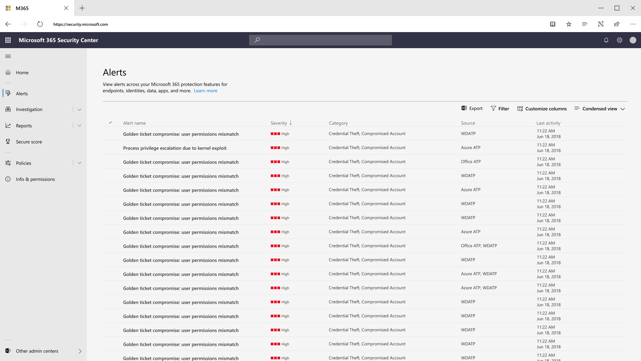Expand the Policies submenu chevron
Screen dimensions: 641x361
[79, 163]
